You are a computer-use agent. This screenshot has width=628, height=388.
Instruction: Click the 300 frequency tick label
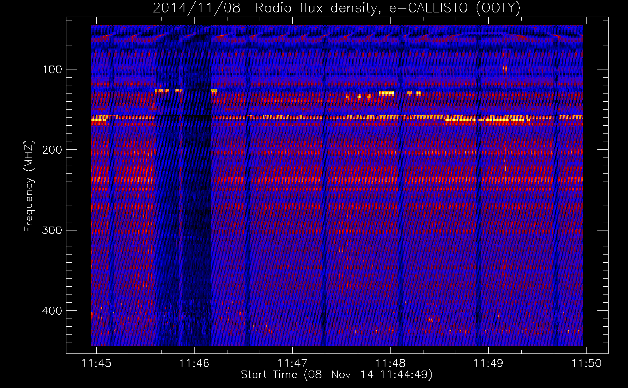(x=52, y=230)
